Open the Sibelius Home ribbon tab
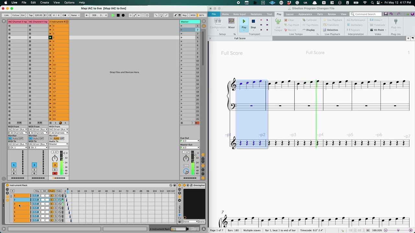This screenshot has height=233, width=415. point(225,14)
